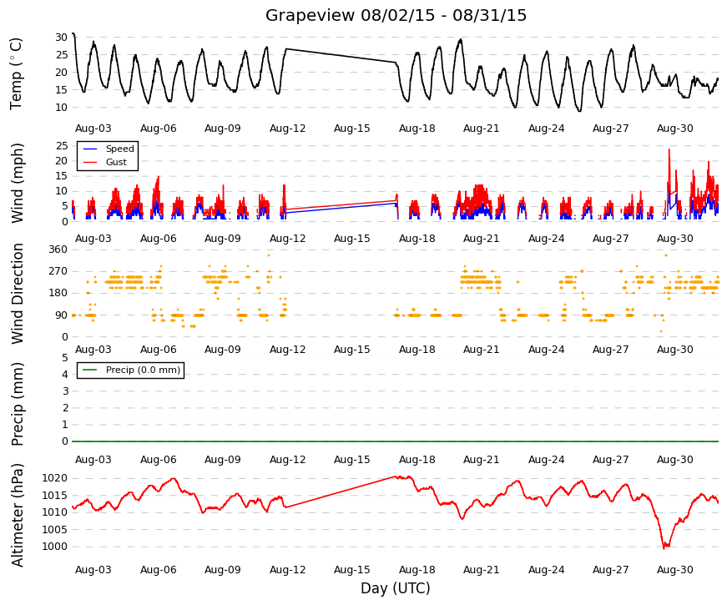
Task: Click the 360 tick on wind direction axis
Action: tap(58, 250)
